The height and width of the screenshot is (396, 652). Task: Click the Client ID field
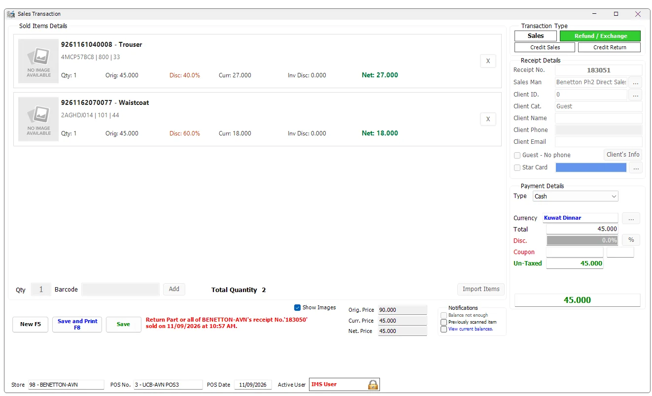click(x=591, y=95)
